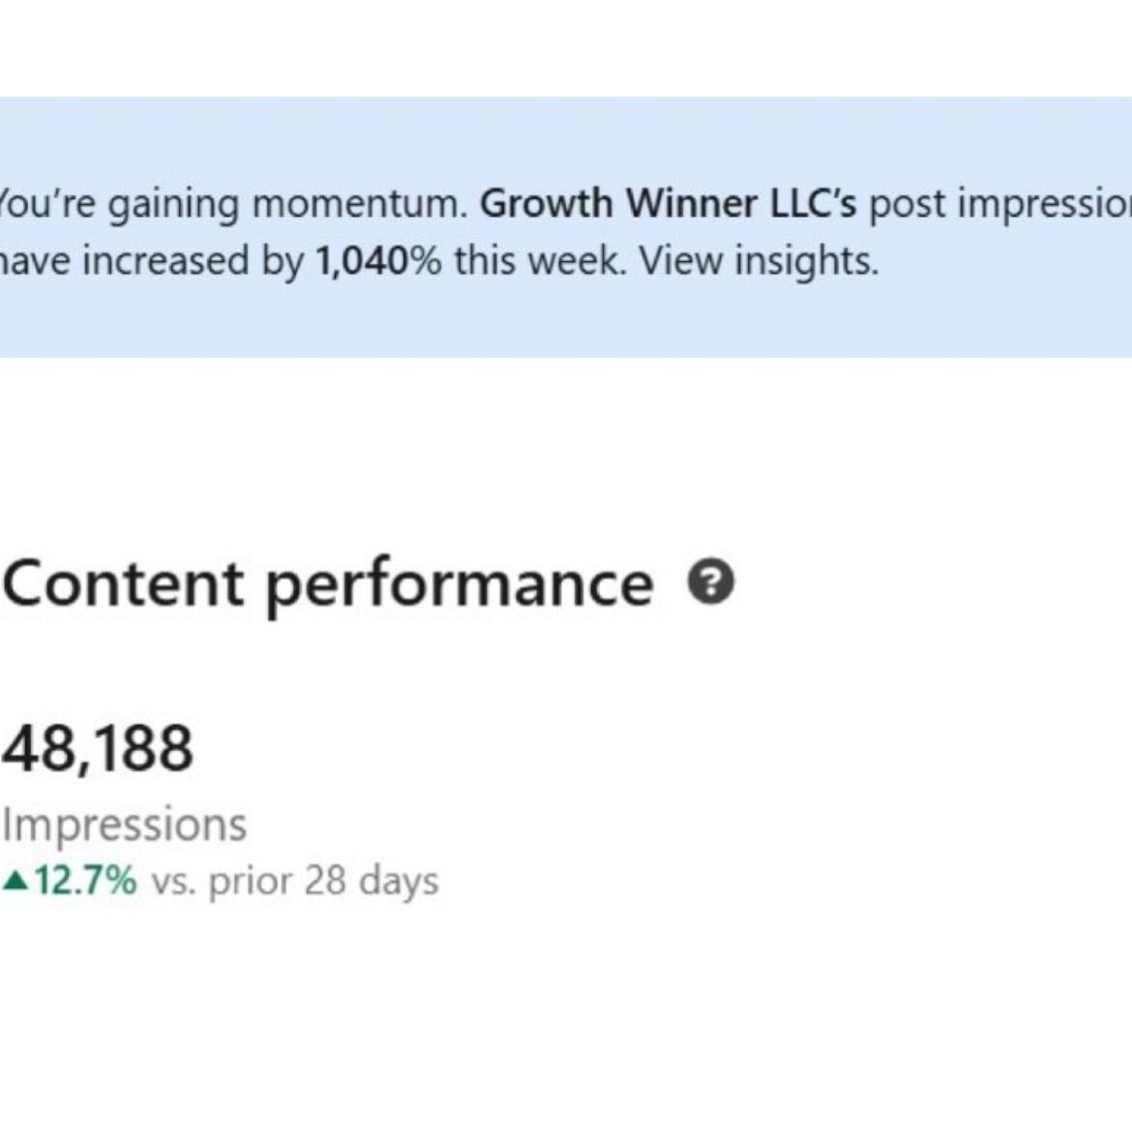
Task: Click the '28 days' comparison period text
Action: click(371, 880)
